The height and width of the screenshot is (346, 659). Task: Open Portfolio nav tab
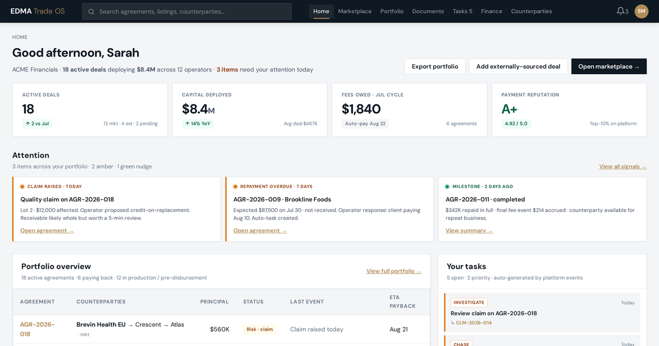tap(392, 12)
